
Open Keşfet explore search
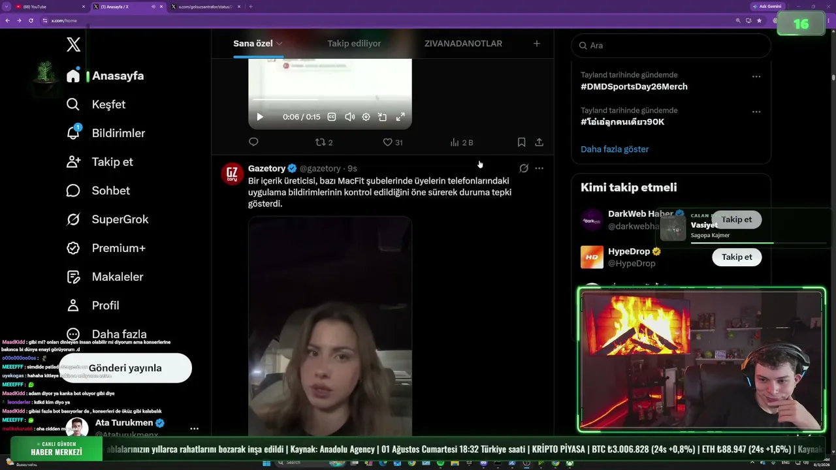tap(96, 104)
